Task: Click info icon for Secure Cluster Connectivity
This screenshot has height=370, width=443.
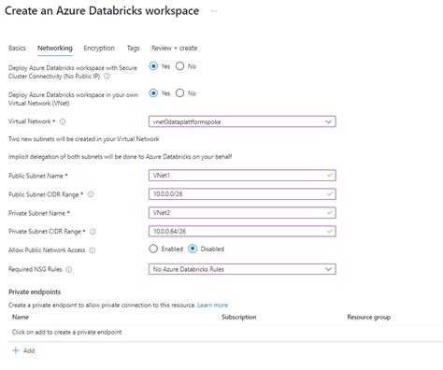Action: (x=107, y=76)
